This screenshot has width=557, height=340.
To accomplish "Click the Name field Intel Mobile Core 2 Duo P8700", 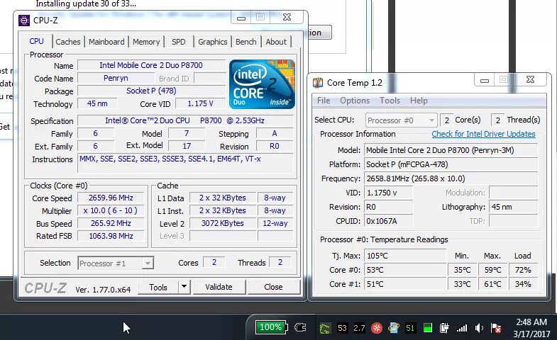I will click(x=151, y=65).
